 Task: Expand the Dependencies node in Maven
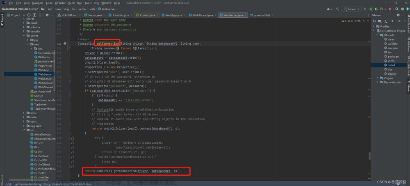tap(377, 82)
